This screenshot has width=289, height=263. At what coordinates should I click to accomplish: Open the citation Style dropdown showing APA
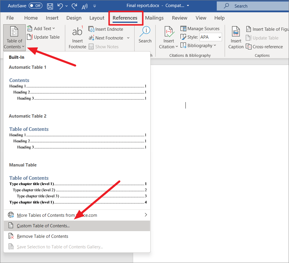click(x=211, y=37)
